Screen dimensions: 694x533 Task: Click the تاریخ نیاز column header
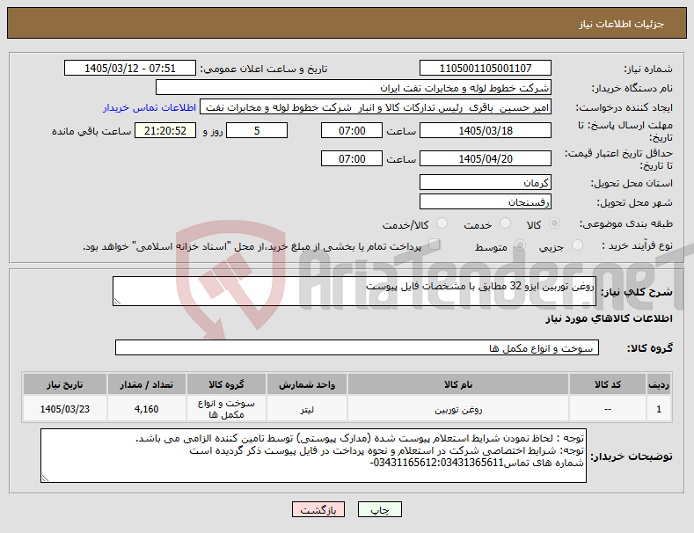pyautogui.click(x=64, y=384)
